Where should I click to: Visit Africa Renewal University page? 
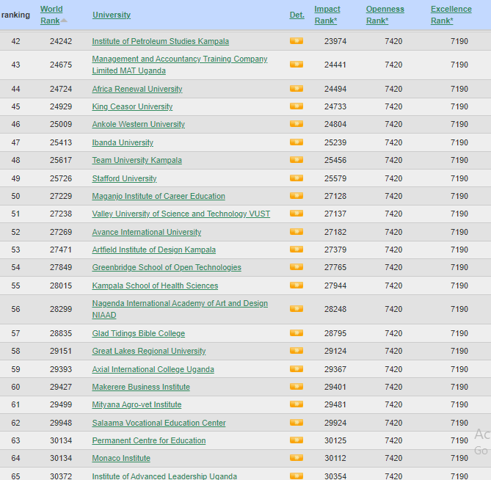pos(137,89)
